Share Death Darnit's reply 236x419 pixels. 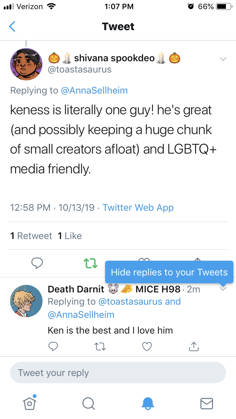194,346
